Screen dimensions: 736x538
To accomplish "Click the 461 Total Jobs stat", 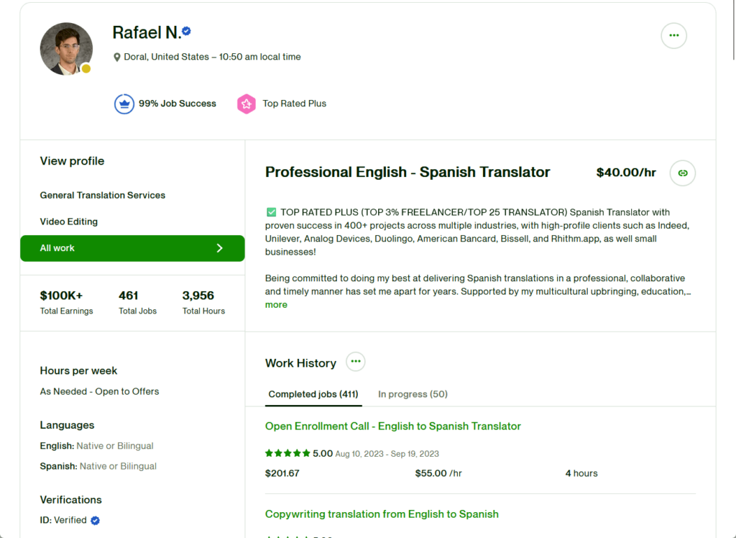I will [137, 302].
